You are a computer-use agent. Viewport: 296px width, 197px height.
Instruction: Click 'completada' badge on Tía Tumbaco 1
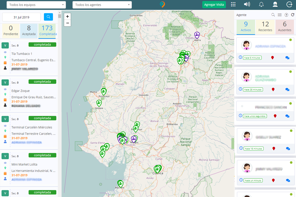click(42, 45)
